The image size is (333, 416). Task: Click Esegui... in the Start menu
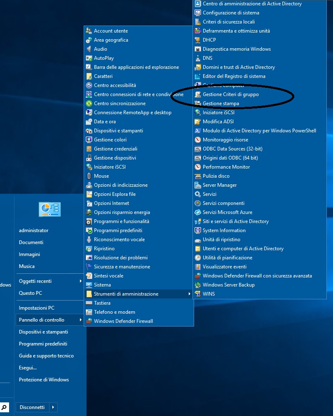(28, 368)
